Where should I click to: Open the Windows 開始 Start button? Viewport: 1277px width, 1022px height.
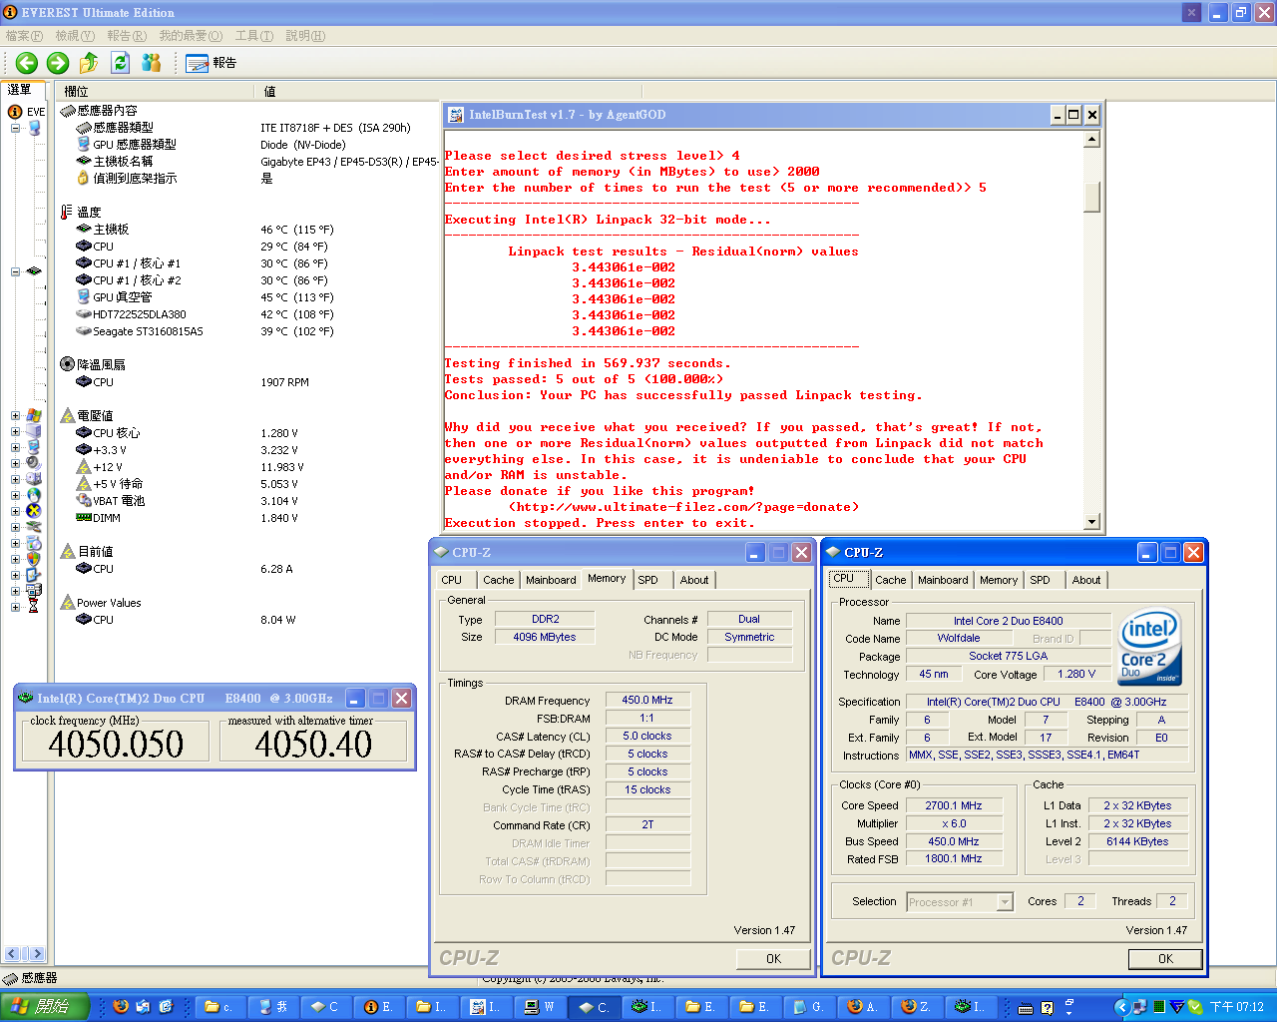(x=45, y=1007)
